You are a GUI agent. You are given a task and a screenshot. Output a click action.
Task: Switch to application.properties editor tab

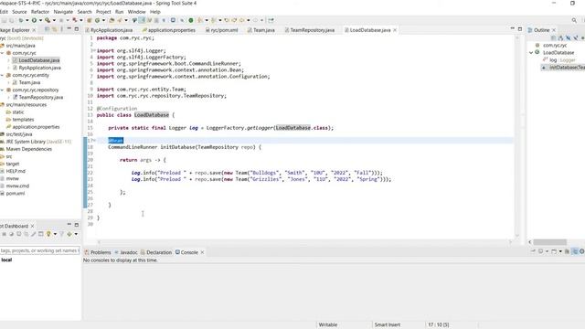tap(168, 30)
